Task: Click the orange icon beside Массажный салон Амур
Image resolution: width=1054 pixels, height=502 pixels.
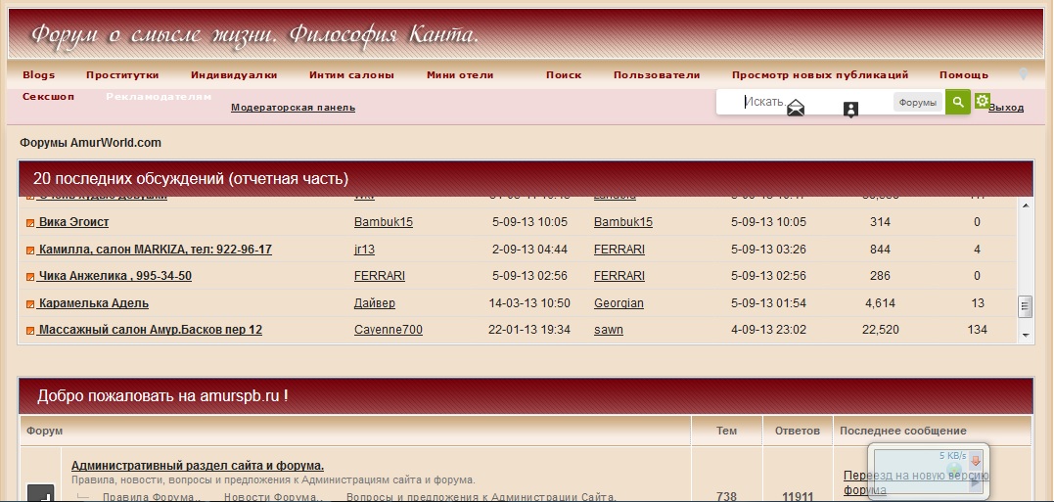Action: coord(30,331)
